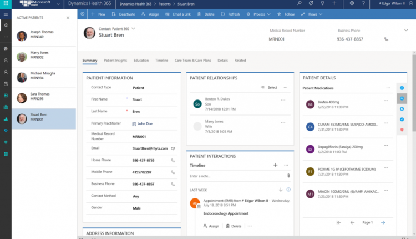Click the Home Phone call icon

173,161
